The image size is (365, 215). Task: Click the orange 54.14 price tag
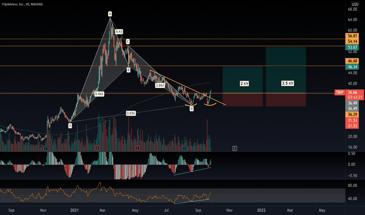[352, 41]
